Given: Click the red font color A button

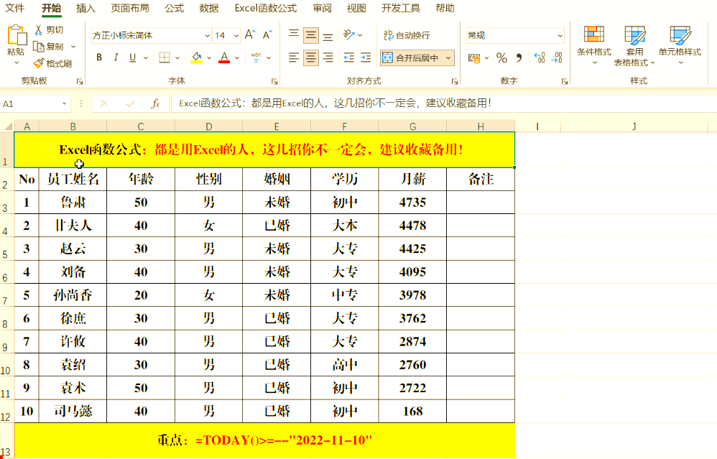Looking at the screenshot, I should (224, 57).
